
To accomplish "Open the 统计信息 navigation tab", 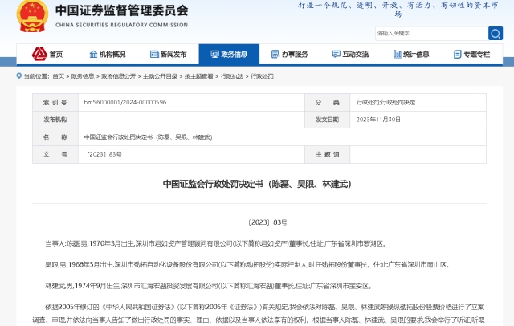I will pyautogui.click(x=411, y=55).
